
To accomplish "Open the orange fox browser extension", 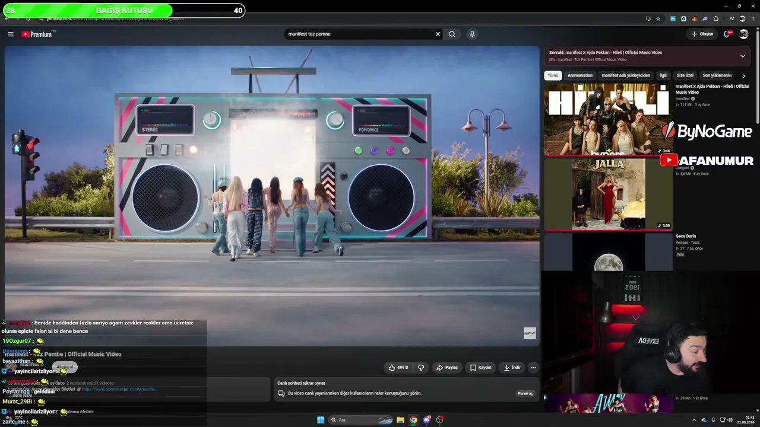I will tap(694, 18).
